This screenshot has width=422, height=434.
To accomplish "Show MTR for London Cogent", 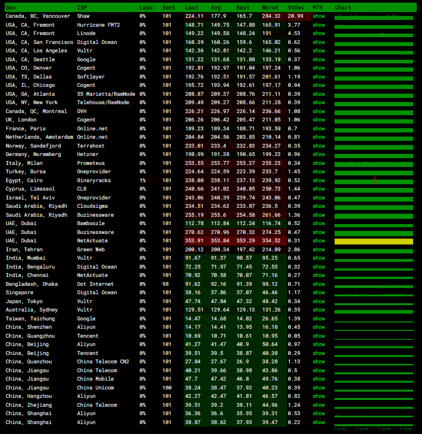I will coord(319,119).
